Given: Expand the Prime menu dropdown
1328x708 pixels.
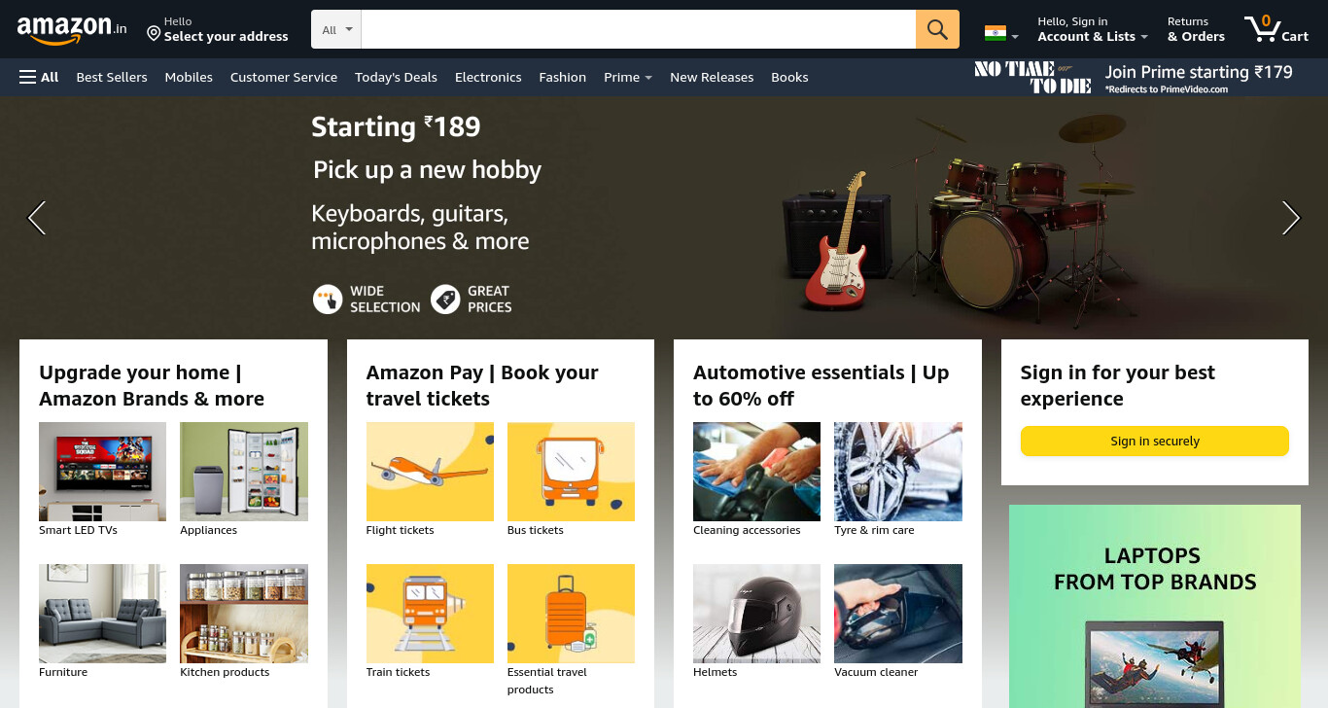Looking at the screenshot, I should pos(627,77).
